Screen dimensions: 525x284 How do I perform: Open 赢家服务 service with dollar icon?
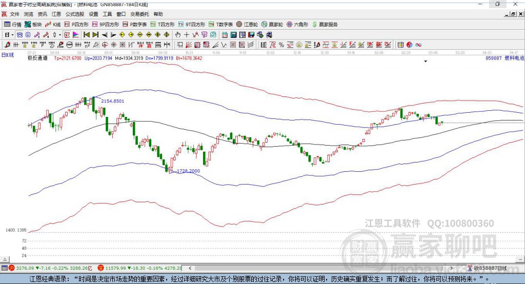pyautogui.click(x=325, y=25)
